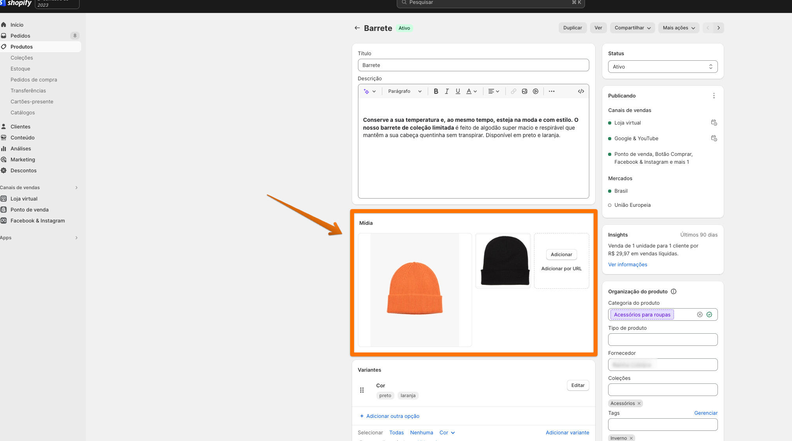Click the insert image icon in editor
This screenshot has width=792, height=441.
click(x=524, y=91)
